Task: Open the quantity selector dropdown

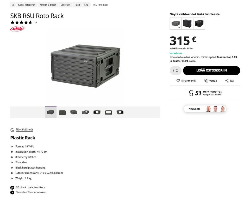Action: (176, 70)
